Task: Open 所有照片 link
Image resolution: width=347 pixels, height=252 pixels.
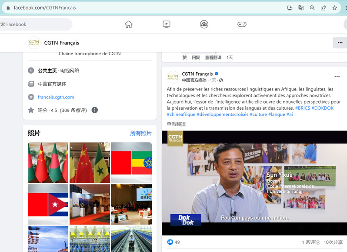Action: (x=141, y=133)
